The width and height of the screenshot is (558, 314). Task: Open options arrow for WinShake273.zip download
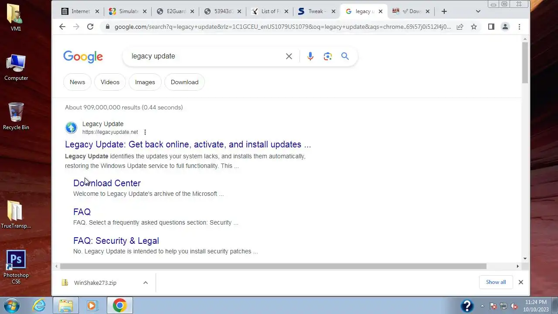click(x=146, y=283)
